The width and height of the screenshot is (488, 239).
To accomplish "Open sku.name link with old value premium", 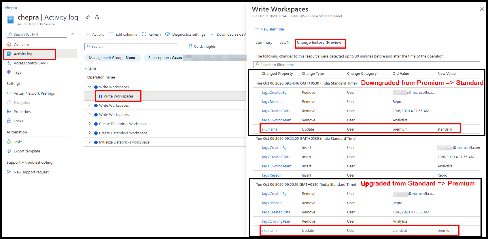I will [270, 129].
